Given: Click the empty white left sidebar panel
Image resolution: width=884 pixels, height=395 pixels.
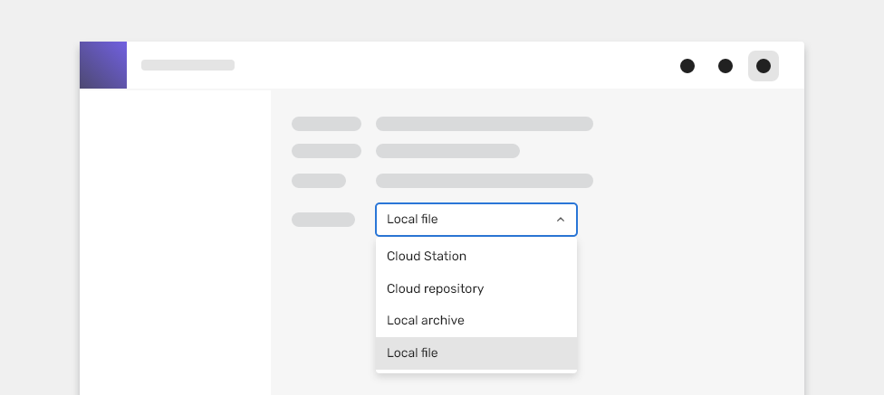Looking at the screenshot, I should pos(176,242).
